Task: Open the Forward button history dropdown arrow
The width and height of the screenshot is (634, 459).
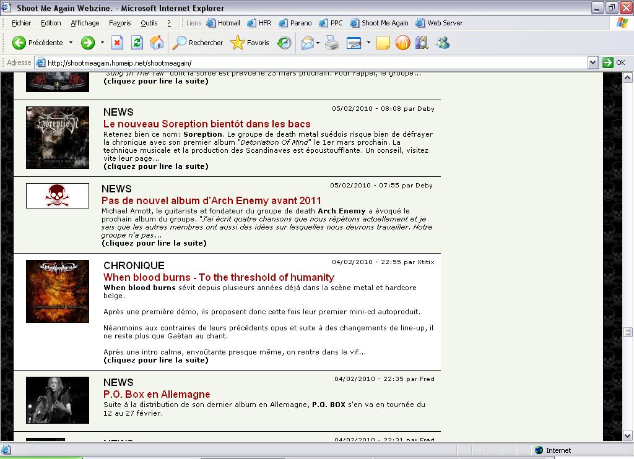Action: [x=102, y=43]
